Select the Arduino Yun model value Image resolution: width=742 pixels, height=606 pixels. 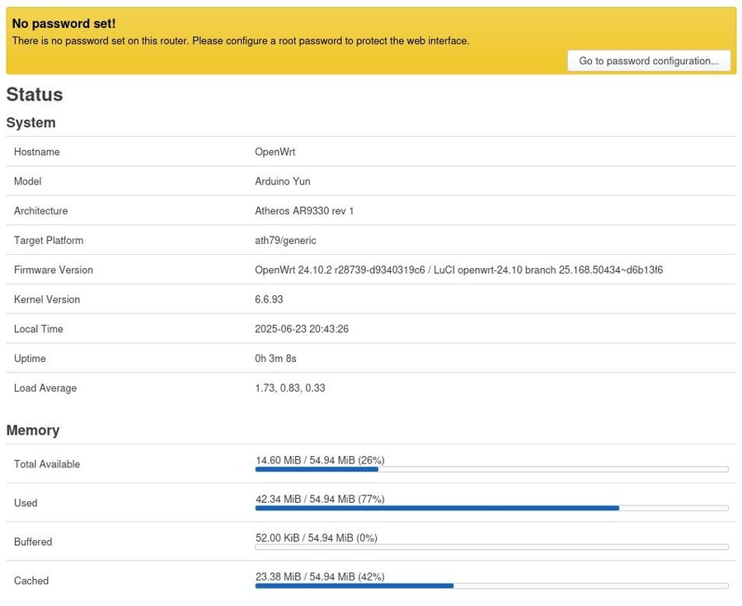point(283,181)
